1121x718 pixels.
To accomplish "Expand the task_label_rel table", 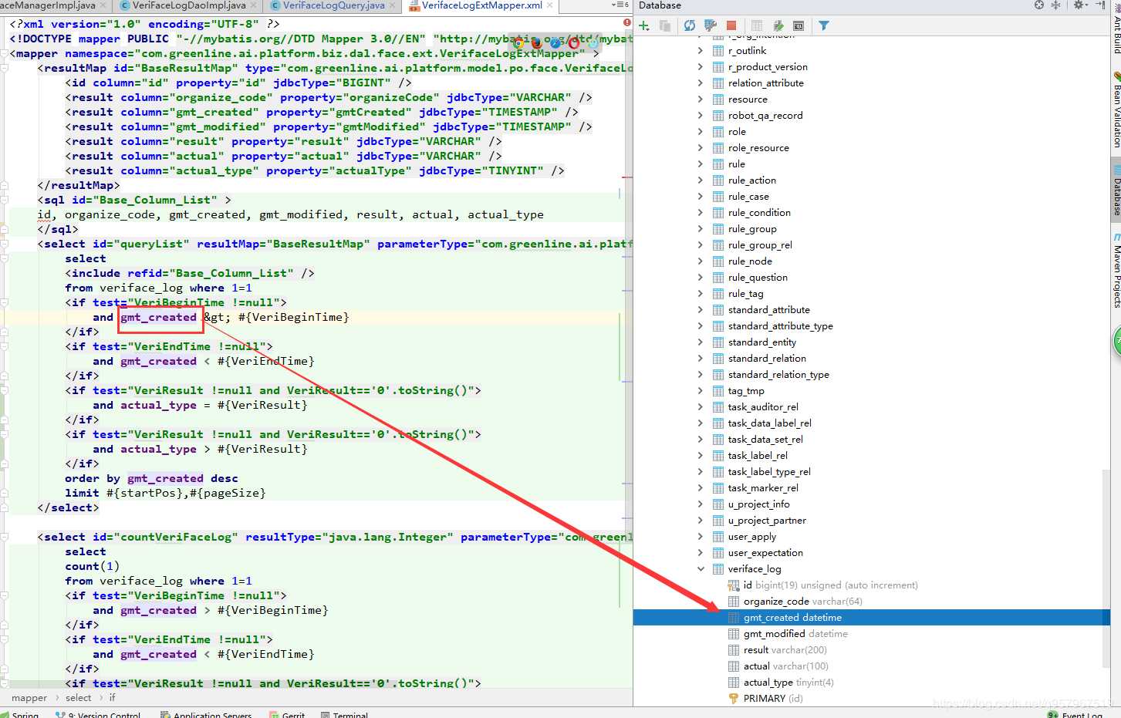I will pos(701,456).
